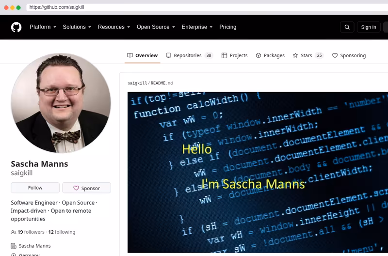This screenshot has height=256, width=388.
Task: Expand the Open Source menu
Action: pos(156,27)
